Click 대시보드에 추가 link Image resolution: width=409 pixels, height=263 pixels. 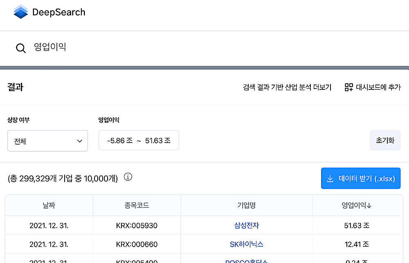click(x=373, y=87)
